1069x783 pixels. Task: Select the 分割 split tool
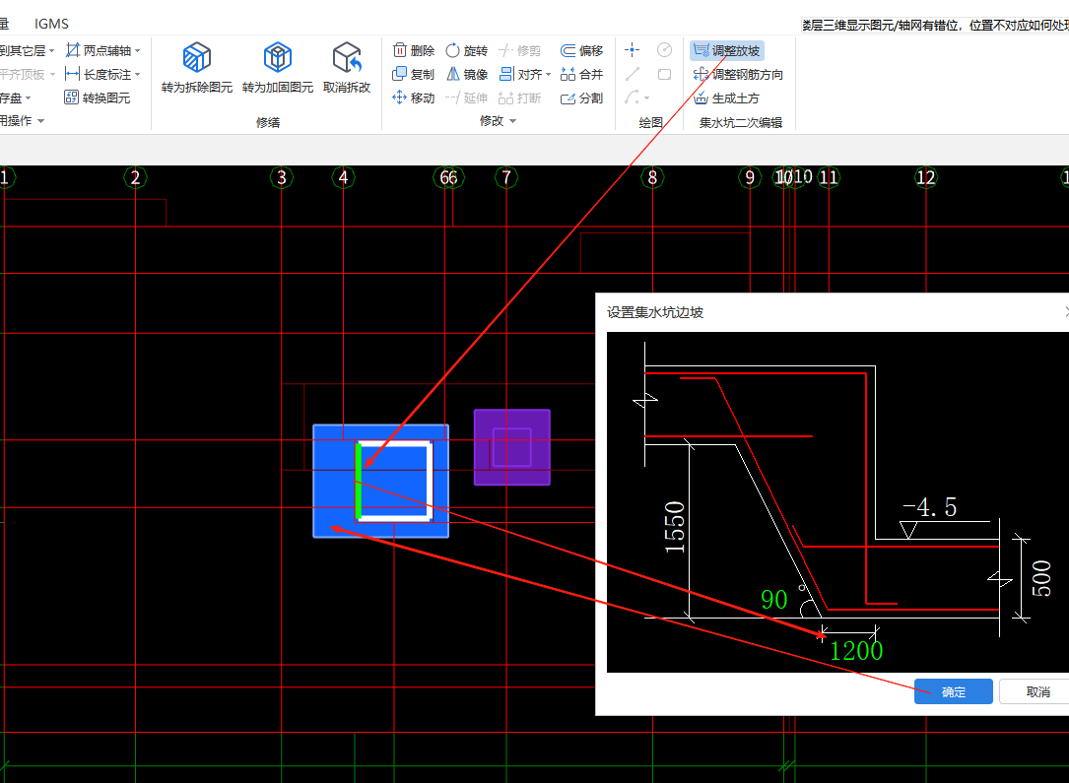581,98
